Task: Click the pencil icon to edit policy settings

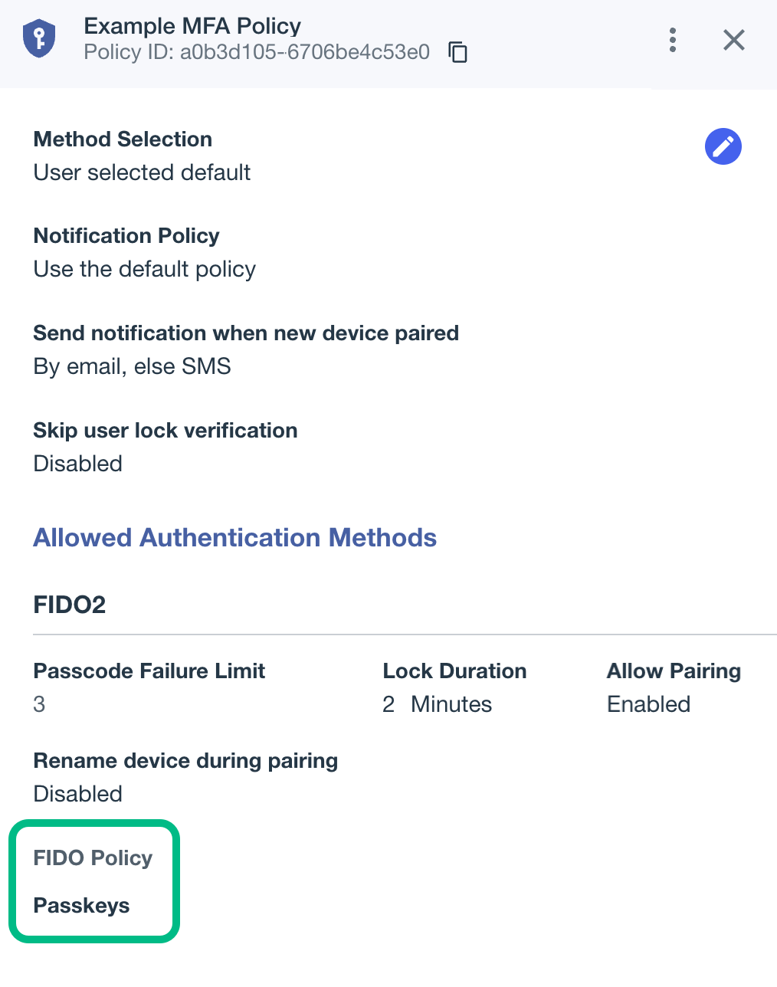Action: click(x=723, y=146)
